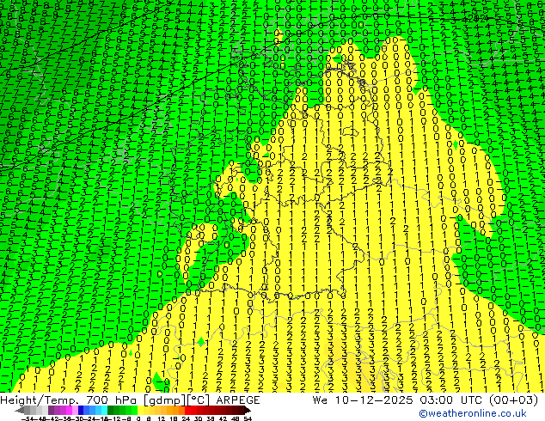The image size is (545, 421).
Task: Click the "Height/Temp. 700 hPa" map title
Action: tap(69, 400)
